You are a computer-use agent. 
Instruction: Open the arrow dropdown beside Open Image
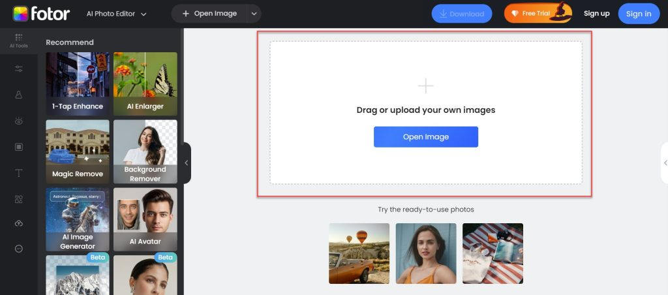[254, 14]
